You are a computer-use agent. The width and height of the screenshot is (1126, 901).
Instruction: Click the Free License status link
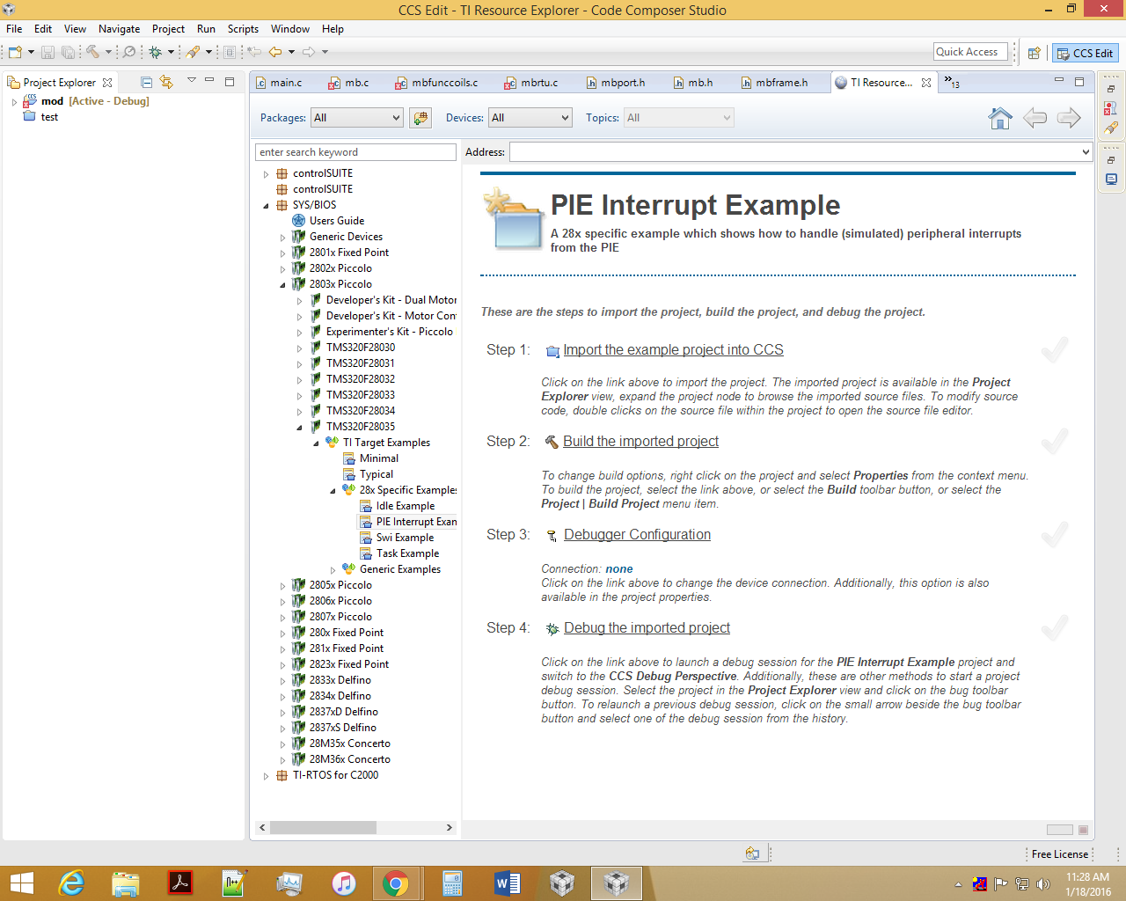[1059, 854]
